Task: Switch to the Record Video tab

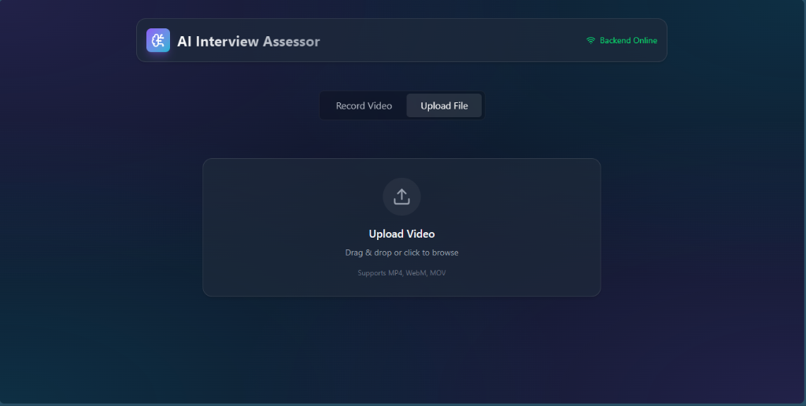Action: pos(364,106)
